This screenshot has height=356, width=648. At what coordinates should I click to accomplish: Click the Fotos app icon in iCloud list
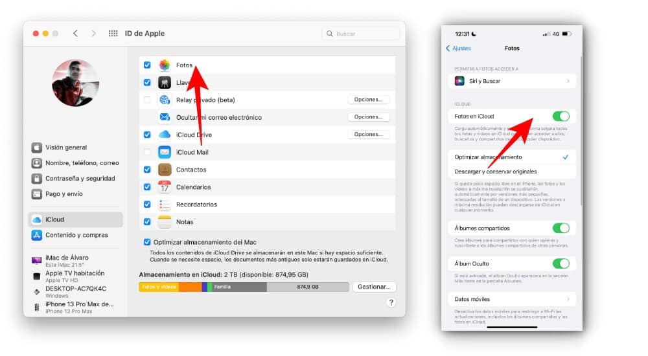tap(165, 65)
